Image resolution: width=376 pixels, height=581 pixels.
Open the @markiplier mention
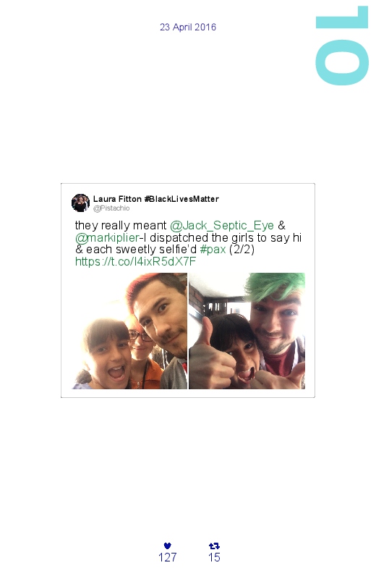coord(108,237)
